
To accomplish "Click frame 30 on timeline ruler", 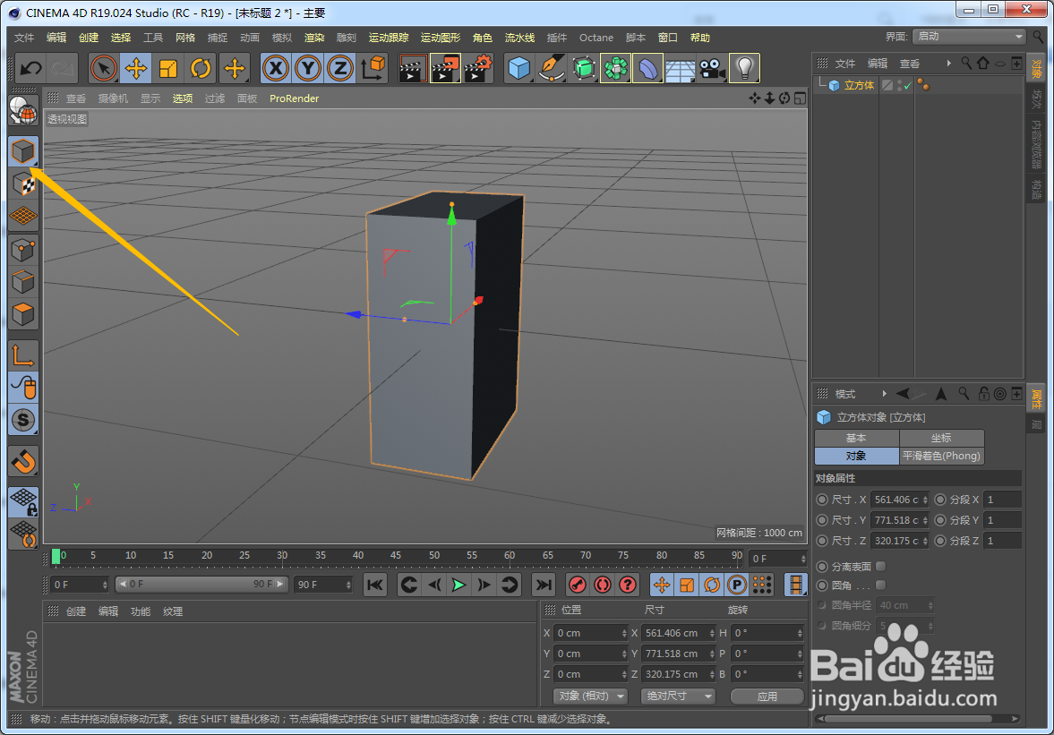I will tap(282, 556).
